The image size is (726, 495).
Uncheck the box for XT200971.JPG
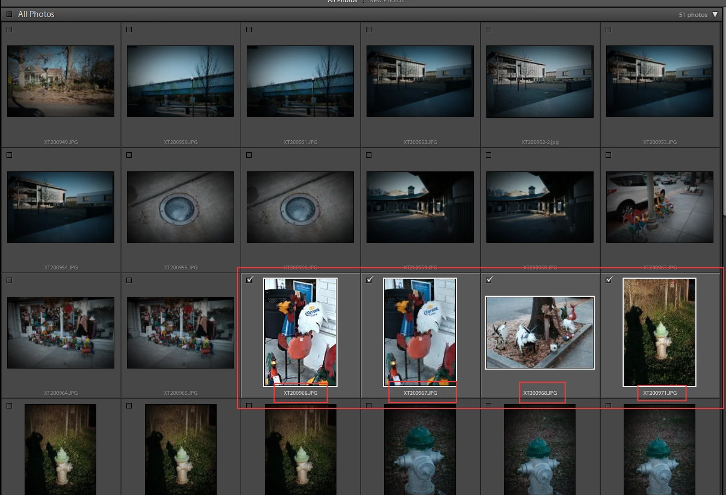click(609, 280)
